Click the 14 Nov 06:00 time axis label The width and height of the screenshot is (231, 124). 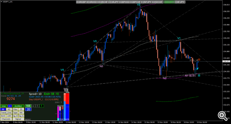123,122
